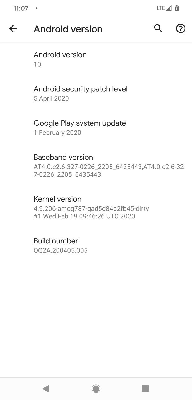Tap the Build number item
The height and width of the screenshot is (400, 192).
pos(96,245)
